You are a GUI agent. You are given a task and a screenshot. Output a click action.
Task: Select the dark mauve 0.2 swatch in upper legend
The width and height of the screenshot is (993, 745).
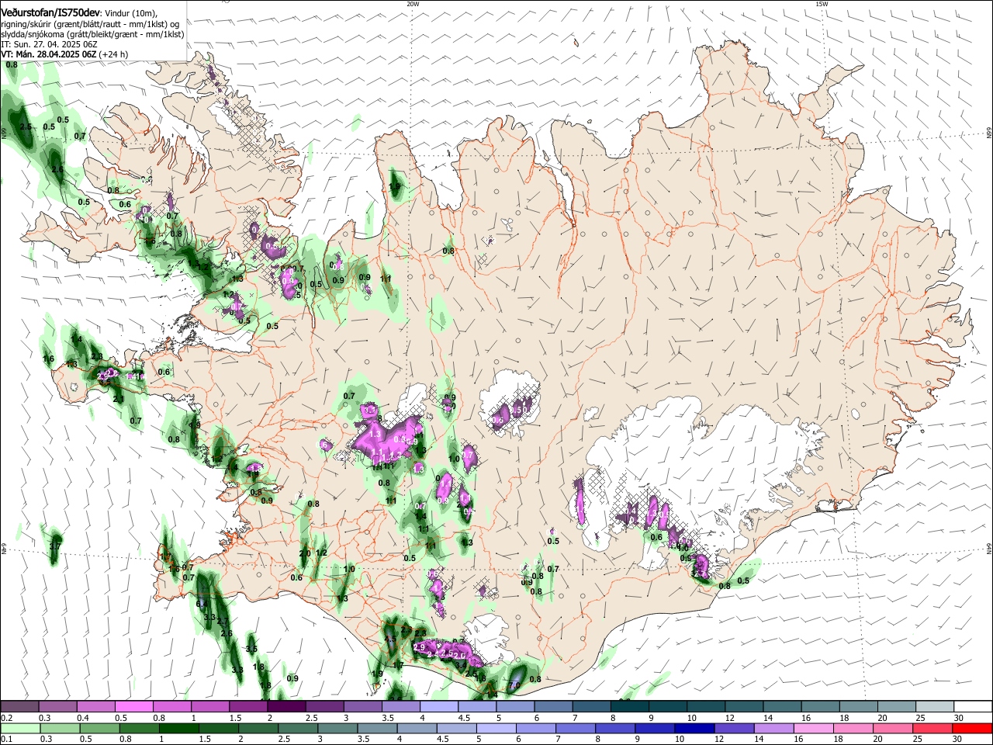(x=19, y=707)
